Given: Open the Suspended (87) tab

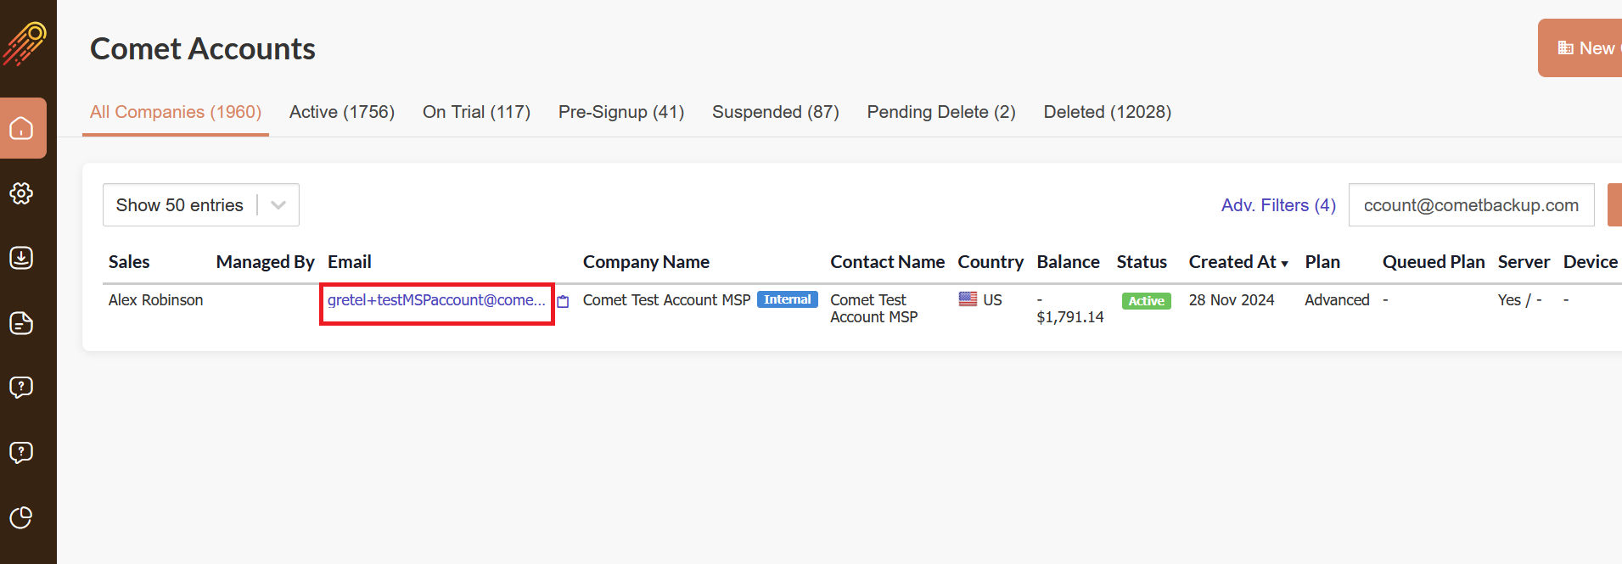Looking at the screenshot, I should pyautogui.click(x=776, y=112).
